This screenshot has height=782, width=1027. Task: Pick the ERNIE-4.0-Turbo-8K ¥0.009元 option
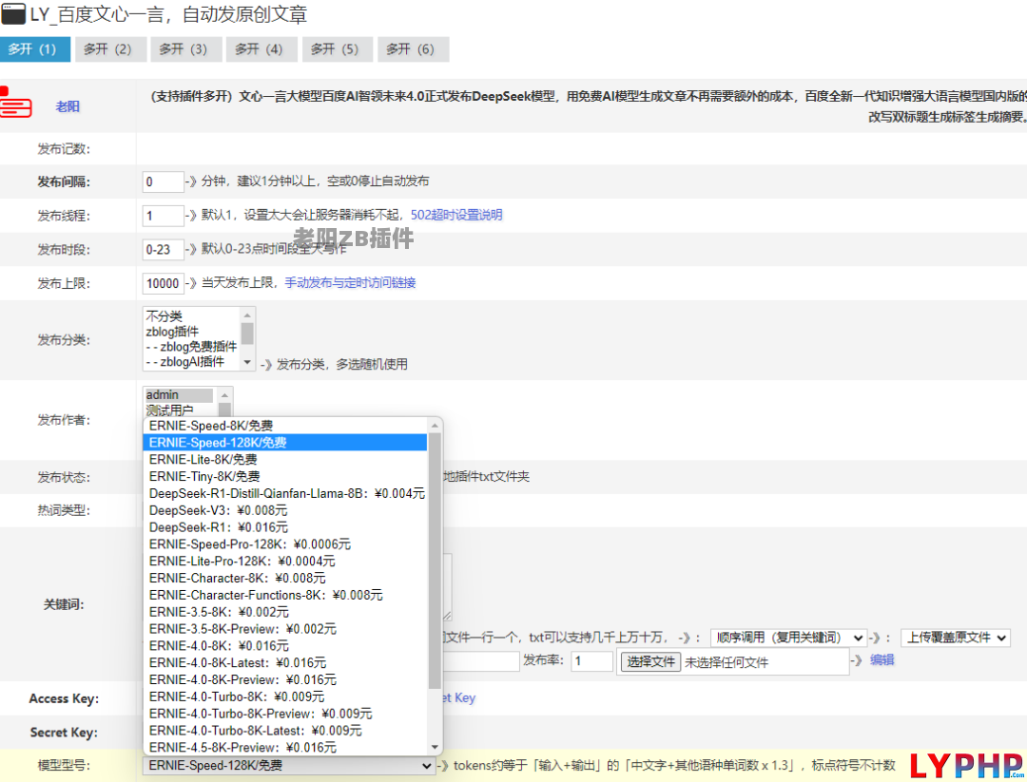click(x=285, y=696)
